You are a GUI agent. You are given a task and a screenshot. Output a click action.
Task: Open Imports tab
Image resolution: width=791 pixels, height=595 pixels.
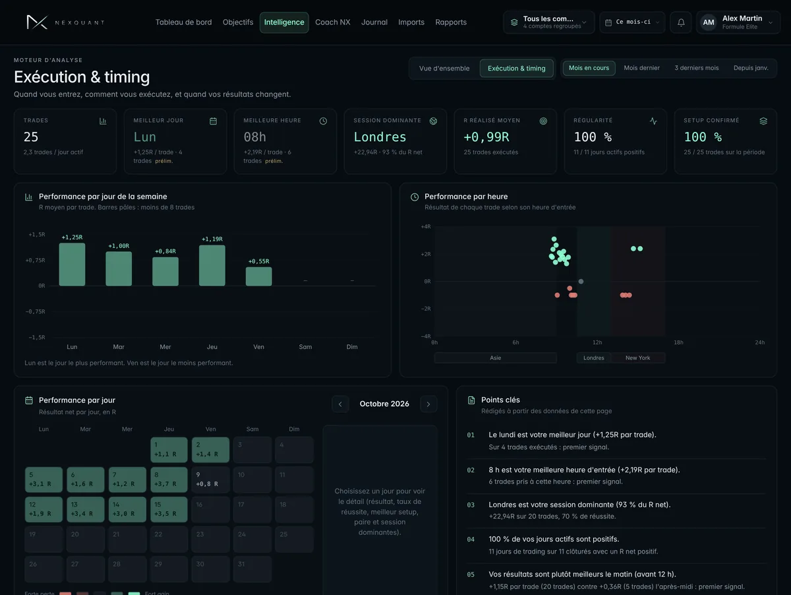411,22
